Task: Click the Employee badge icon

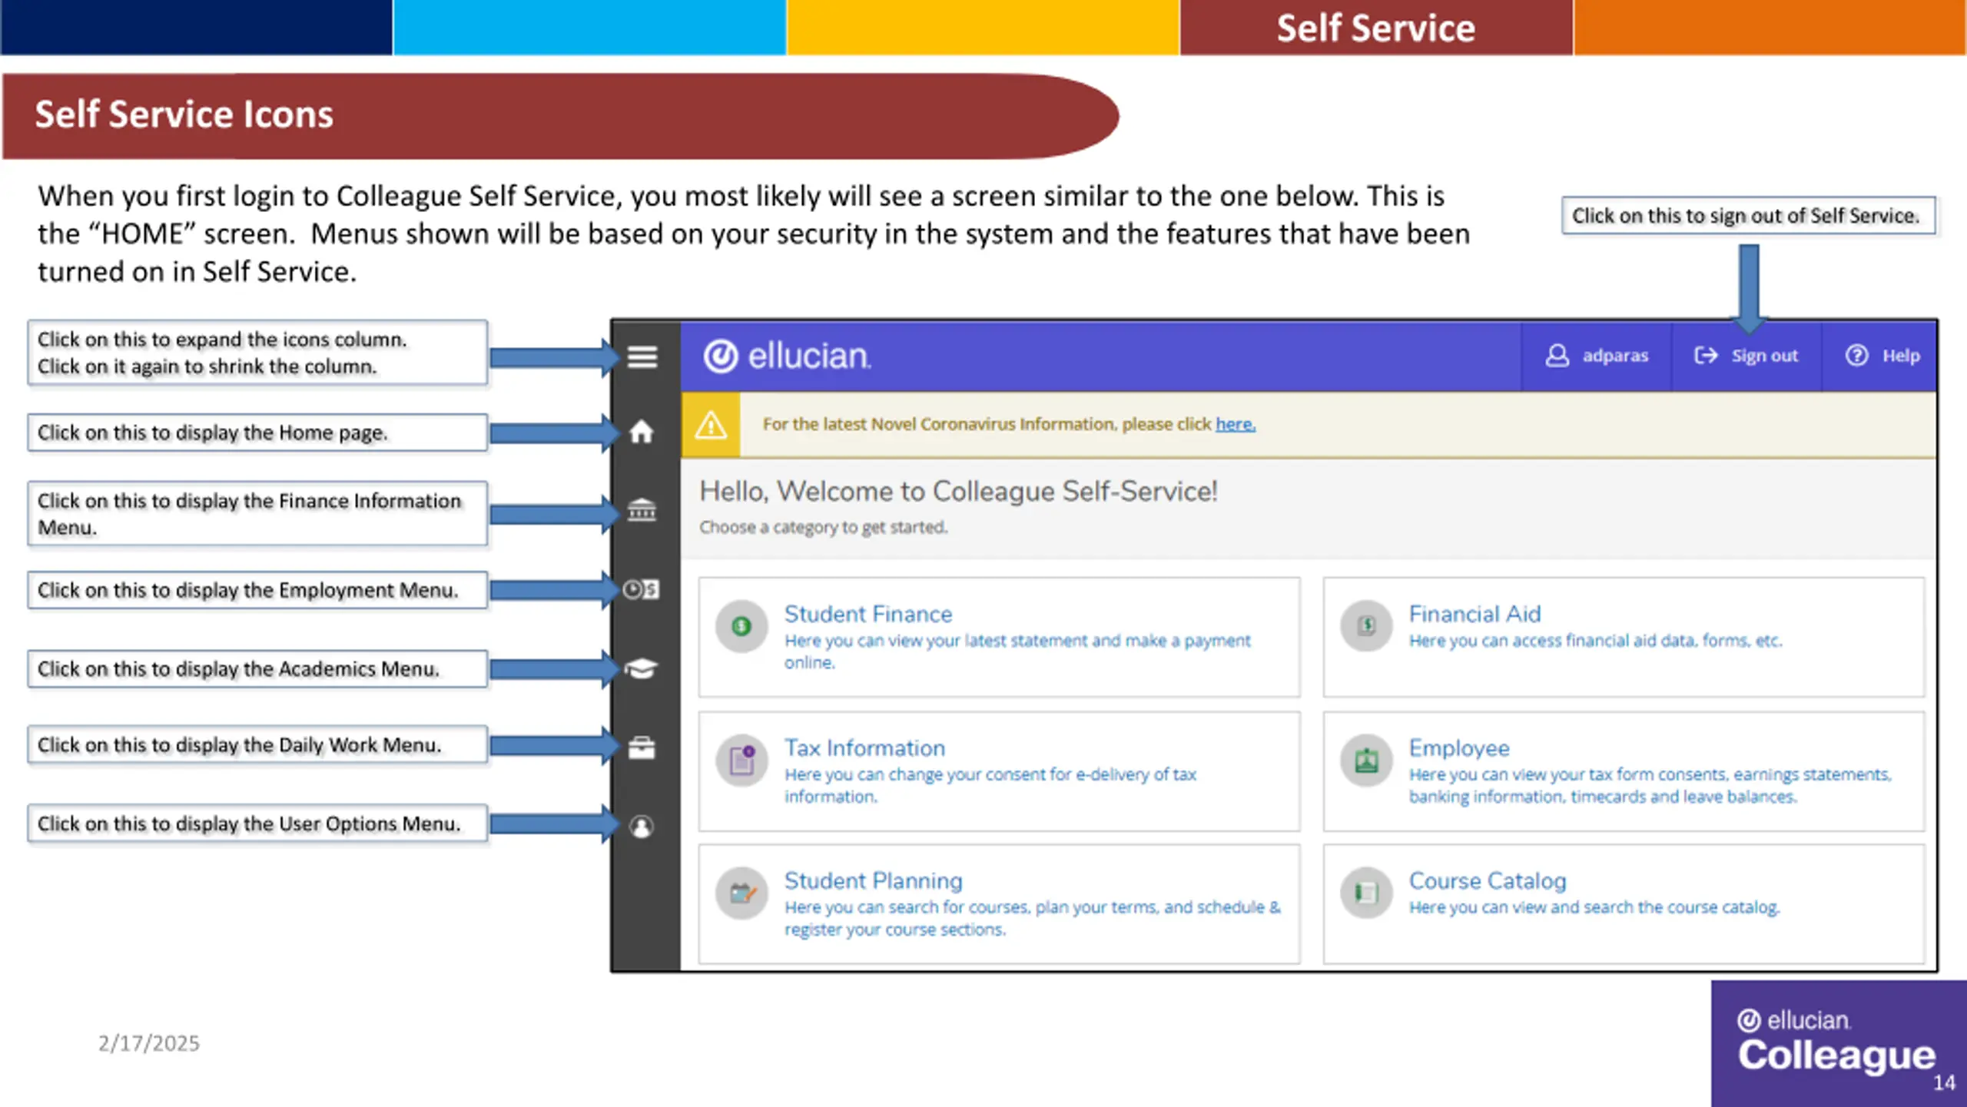Action: [x=1366, y=761]
